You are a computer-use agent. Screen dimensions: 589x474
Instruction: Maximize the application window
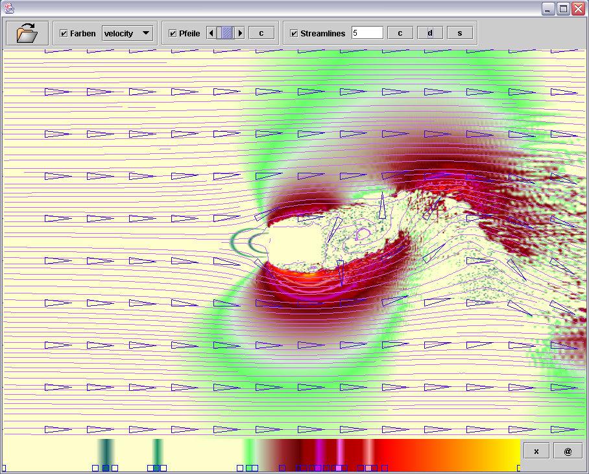coord(563,8)
